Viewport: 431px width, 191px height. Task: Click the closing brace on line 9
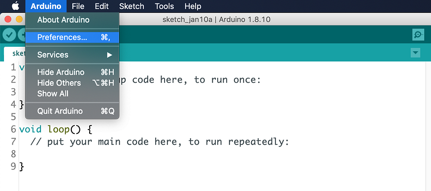pyautogui.click(x=22, y=166)
